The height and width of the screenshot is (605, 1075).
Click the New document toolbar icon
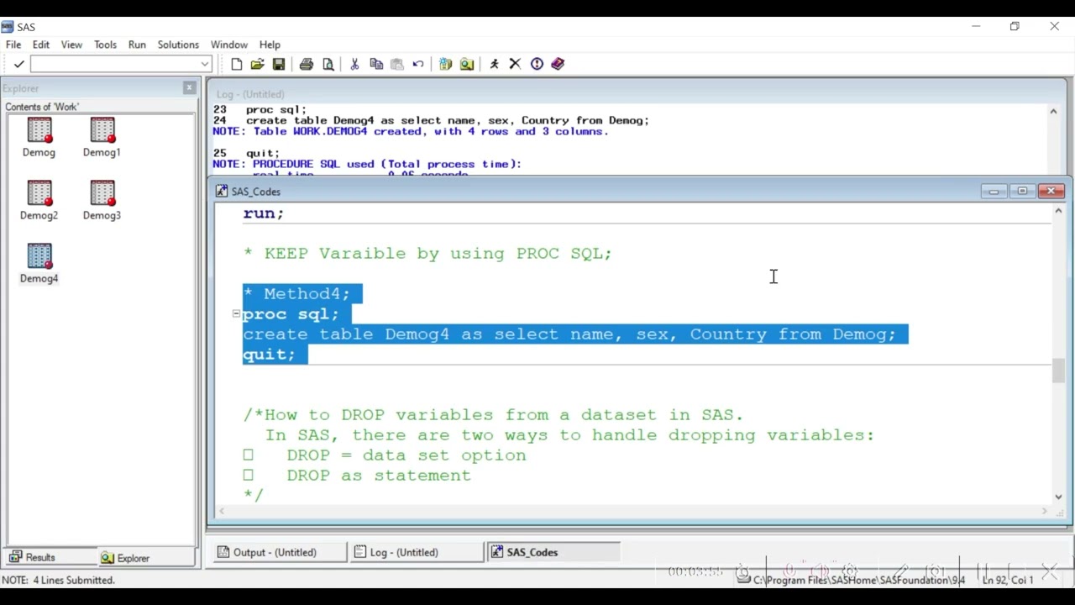click(237, 64)
